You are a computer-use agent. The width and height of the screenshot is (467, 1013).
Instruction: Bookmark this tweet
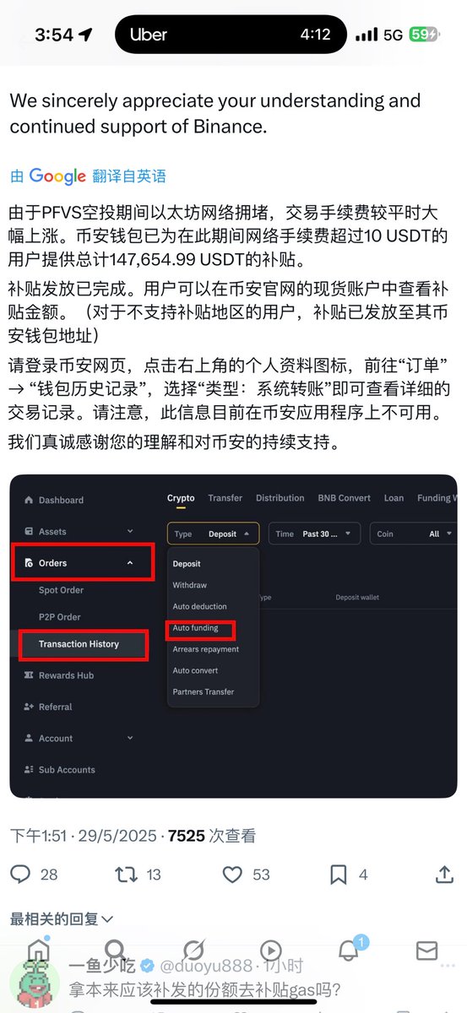coord(338,875)
